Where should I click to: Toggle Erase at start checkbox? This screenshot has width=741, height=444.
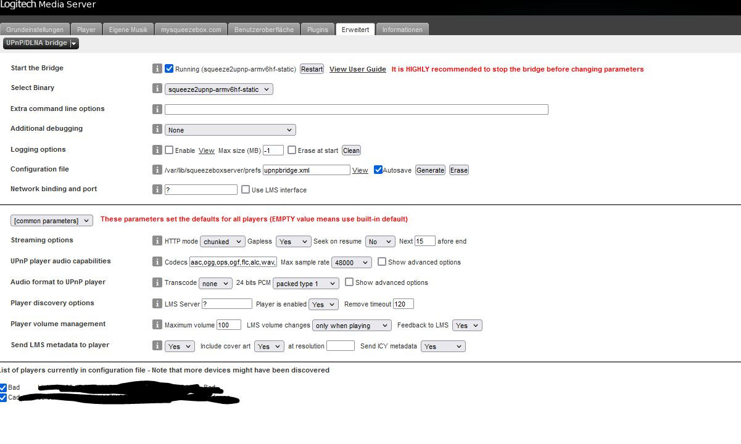pos(292,150)
